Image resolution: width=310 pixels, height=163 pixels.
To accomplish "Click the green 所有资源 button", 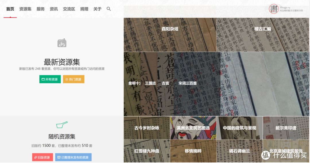I will point(50,79).
